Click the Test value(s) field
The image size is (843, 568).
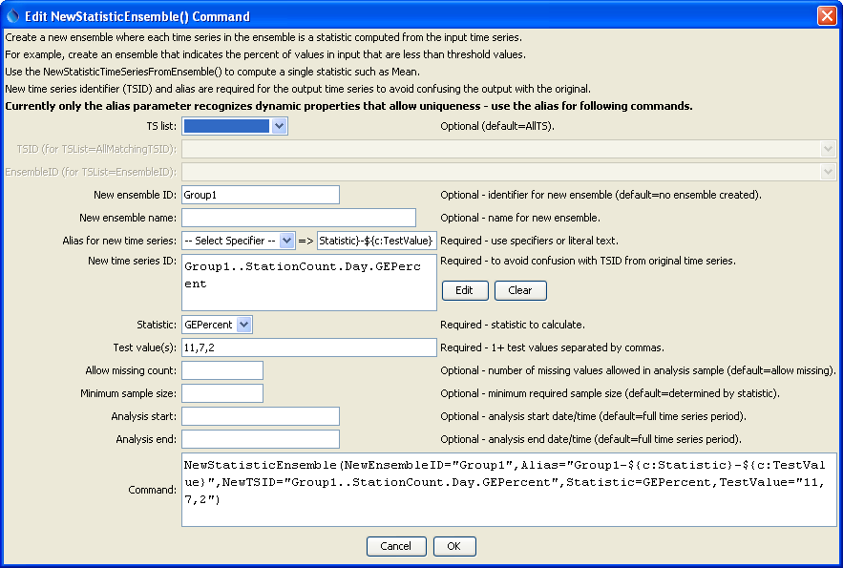309,347
